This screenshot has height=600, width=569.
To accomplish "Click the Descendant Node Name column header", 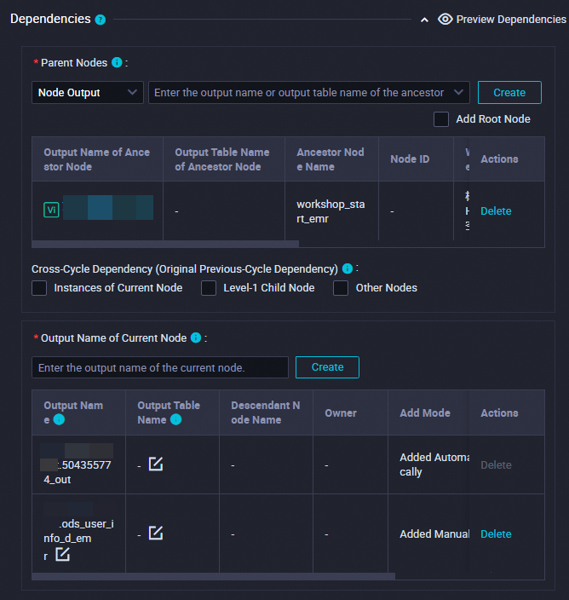I will (x=266, y=412).
